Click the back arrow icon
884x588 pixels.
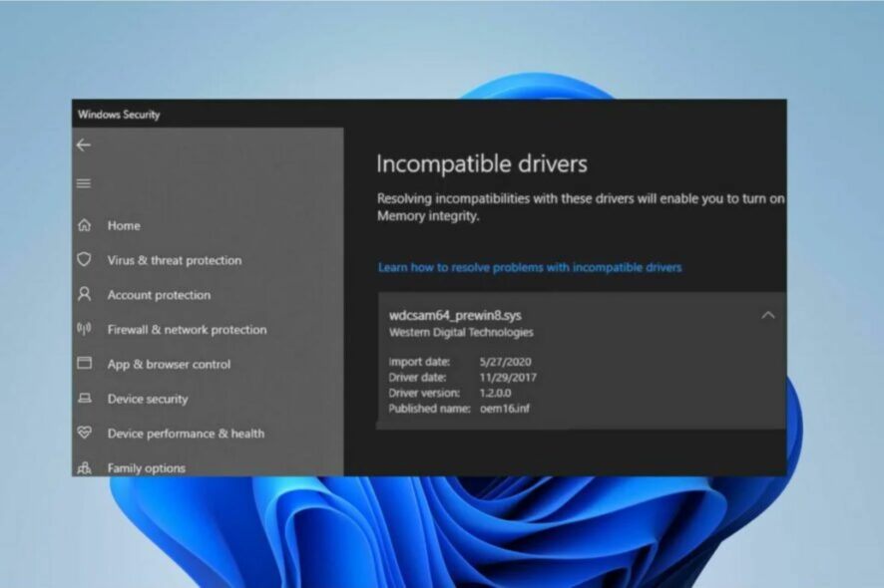pyautogui.click(x=84, y=146)
